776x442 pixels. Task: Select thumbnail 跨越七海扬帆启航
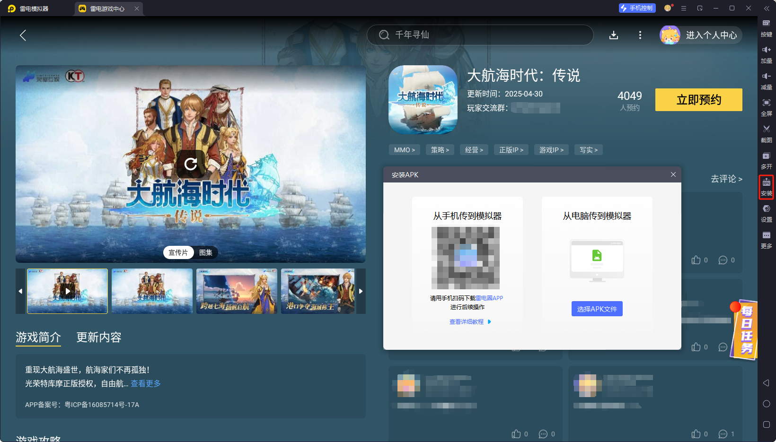tap(237, 291)
